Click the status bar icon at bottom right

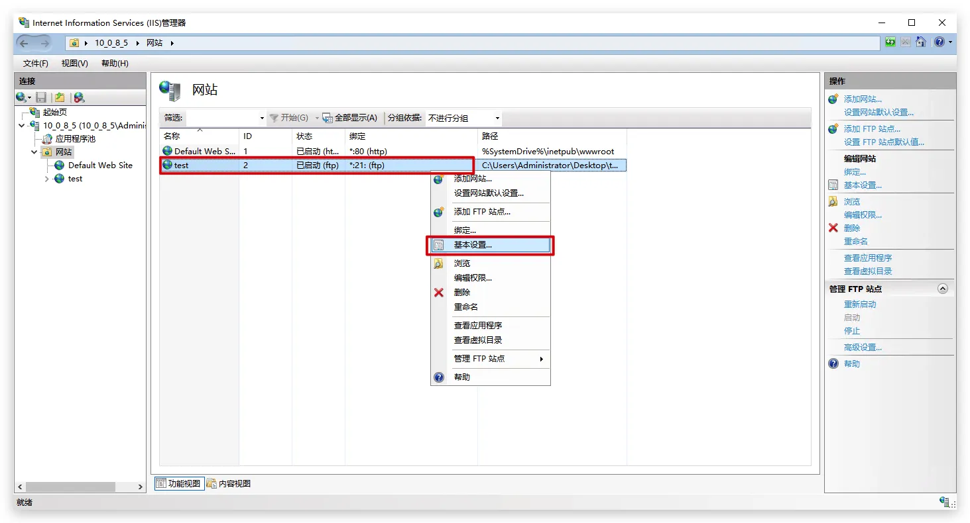point(944,502)
